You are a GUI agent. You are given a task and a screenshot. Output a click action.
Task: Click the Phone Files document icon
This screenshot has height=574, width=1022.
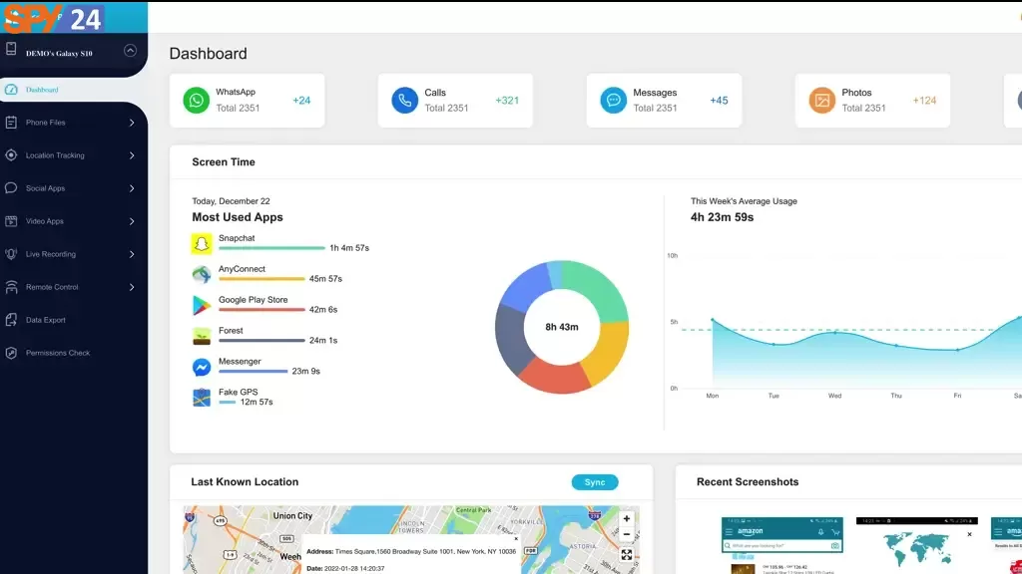(x=11, y=123)
